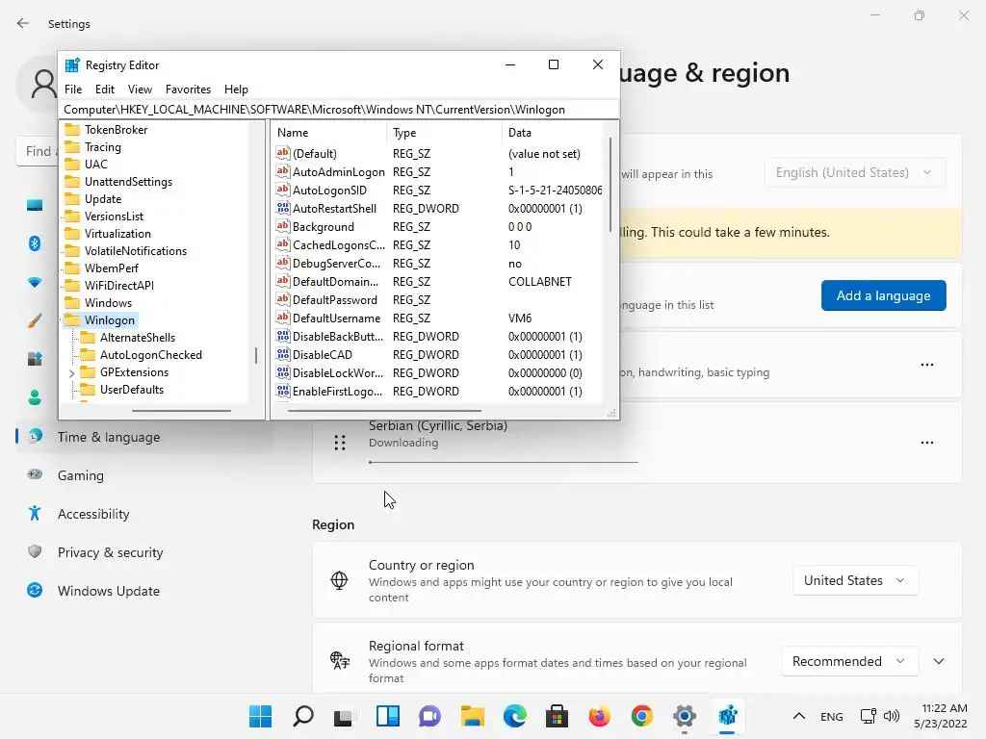This screenshot has height=739, width=986.
Task: Select the Tracing key folder
Action: [102, 147]
